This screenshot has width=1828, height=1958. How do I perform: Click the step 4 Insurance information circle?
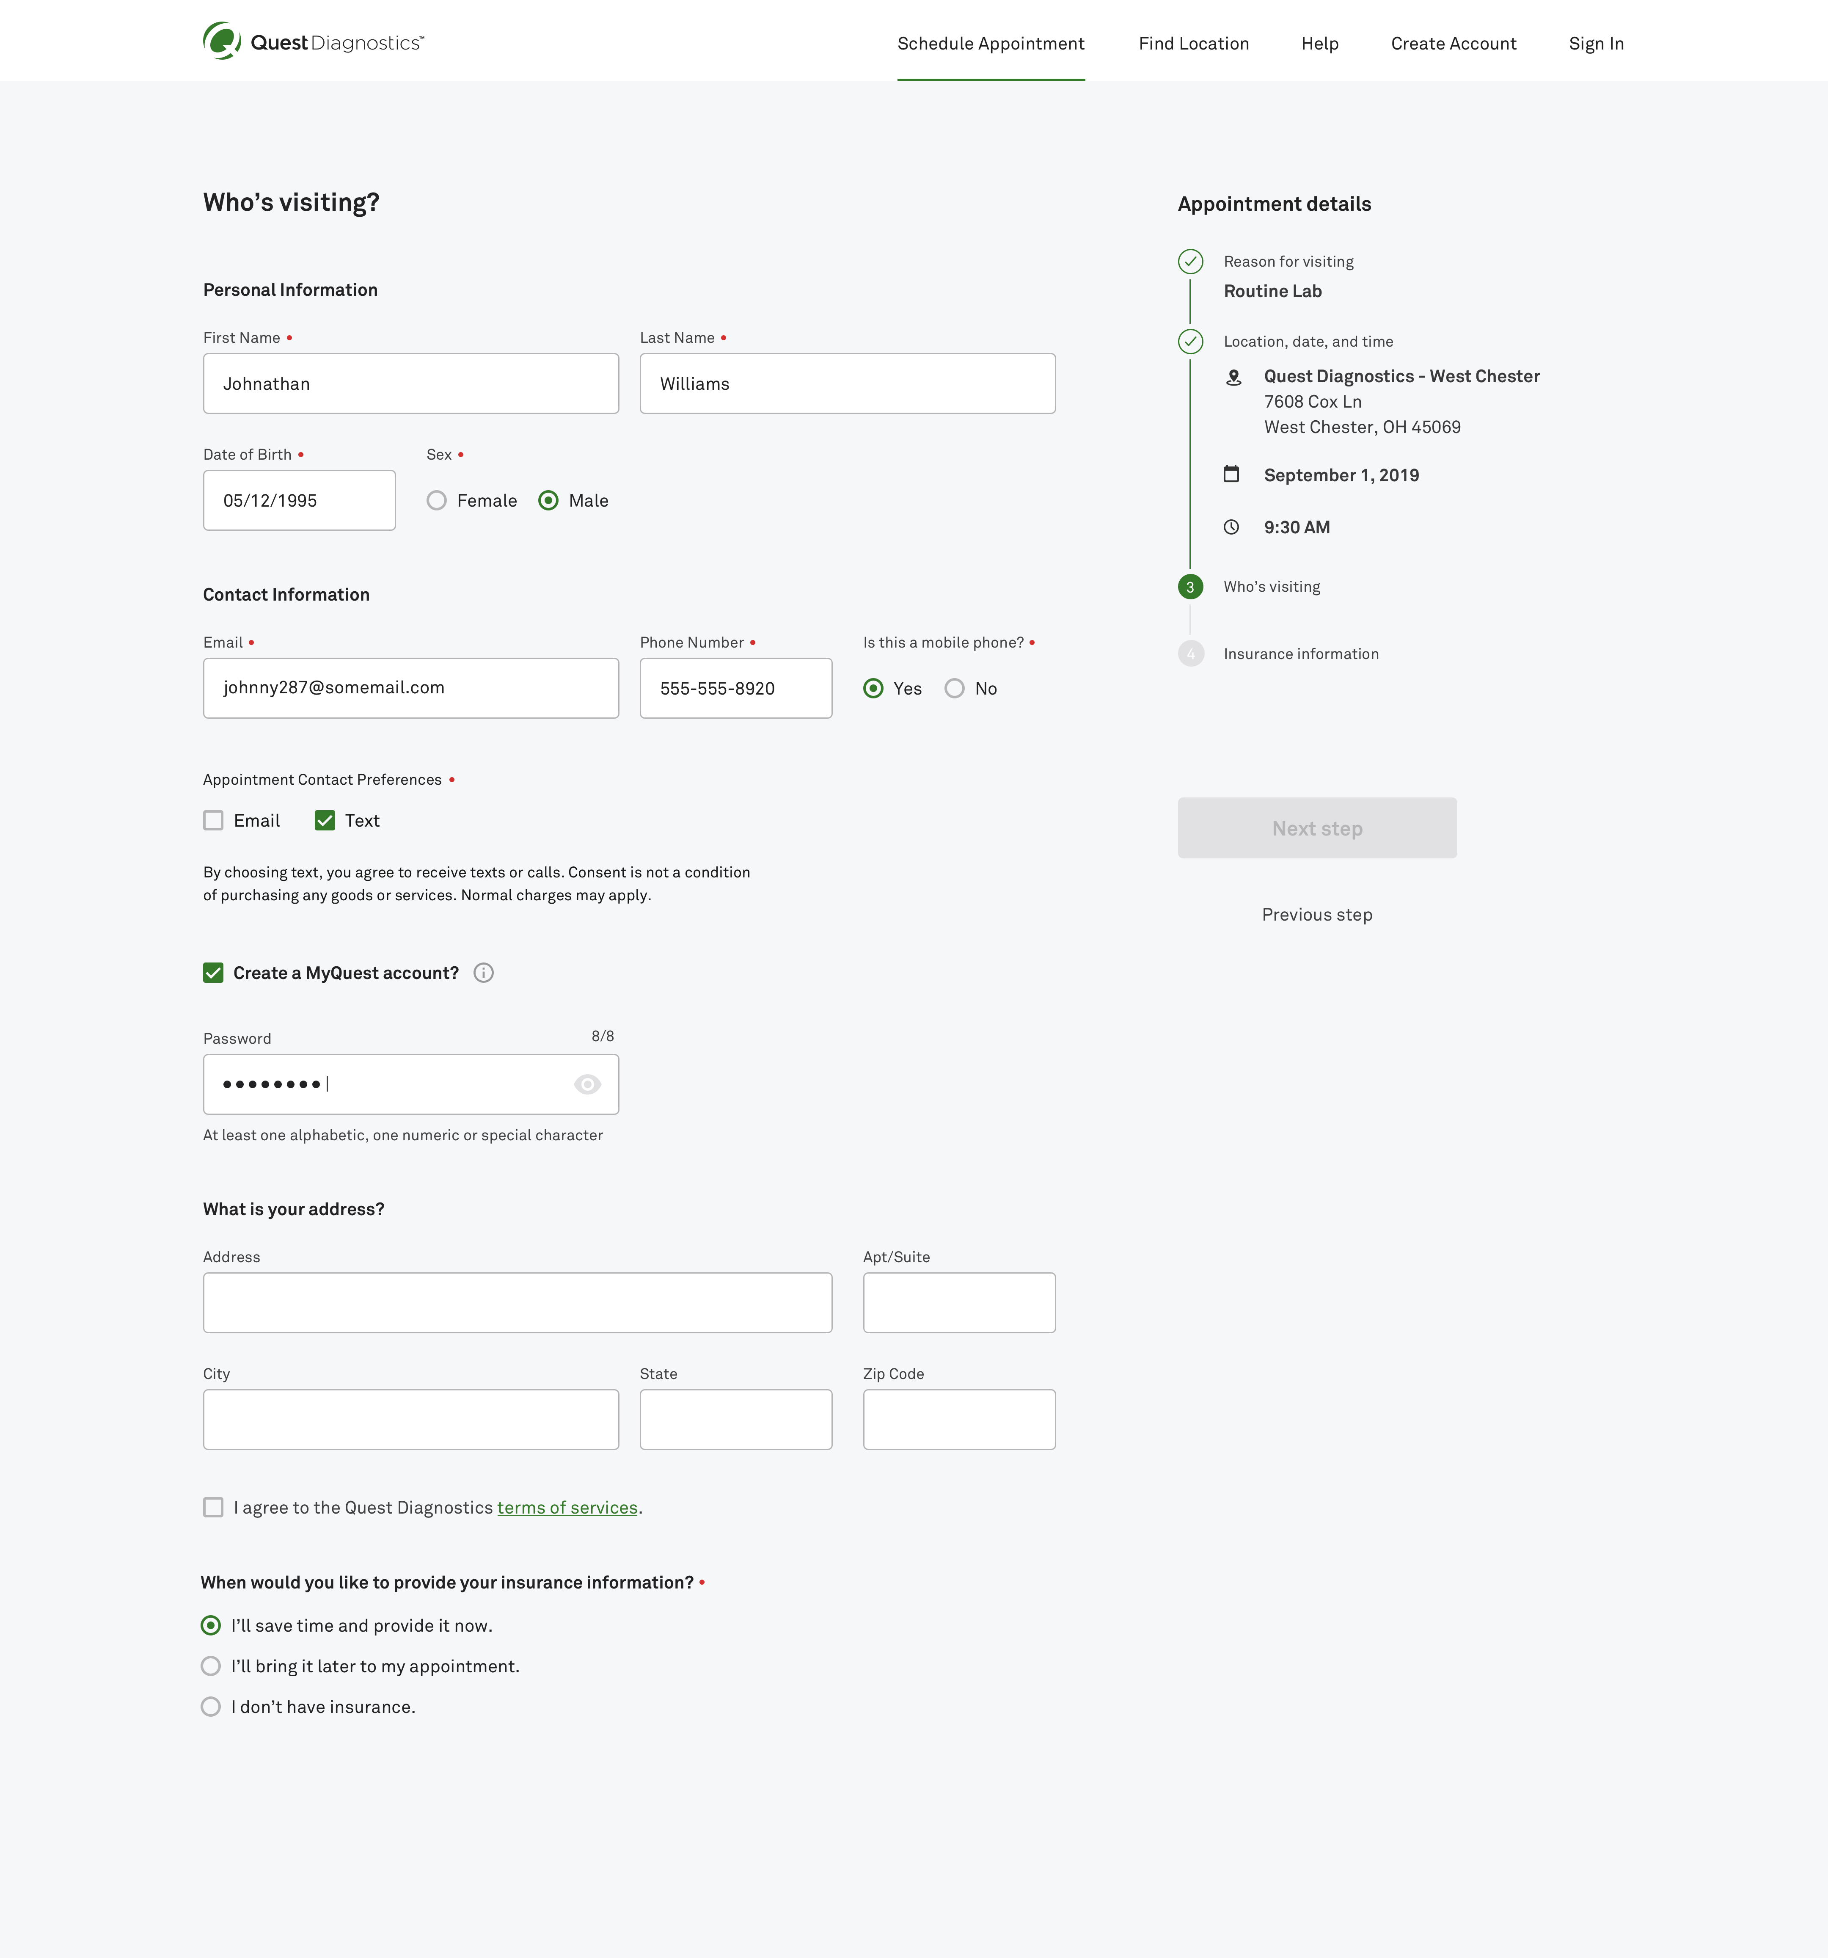(x=1191, y=654)
